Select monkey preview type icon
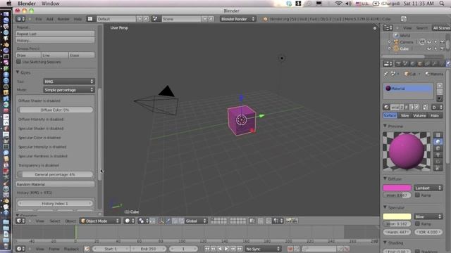Screen dimensions: 451x253 point(438,155)
